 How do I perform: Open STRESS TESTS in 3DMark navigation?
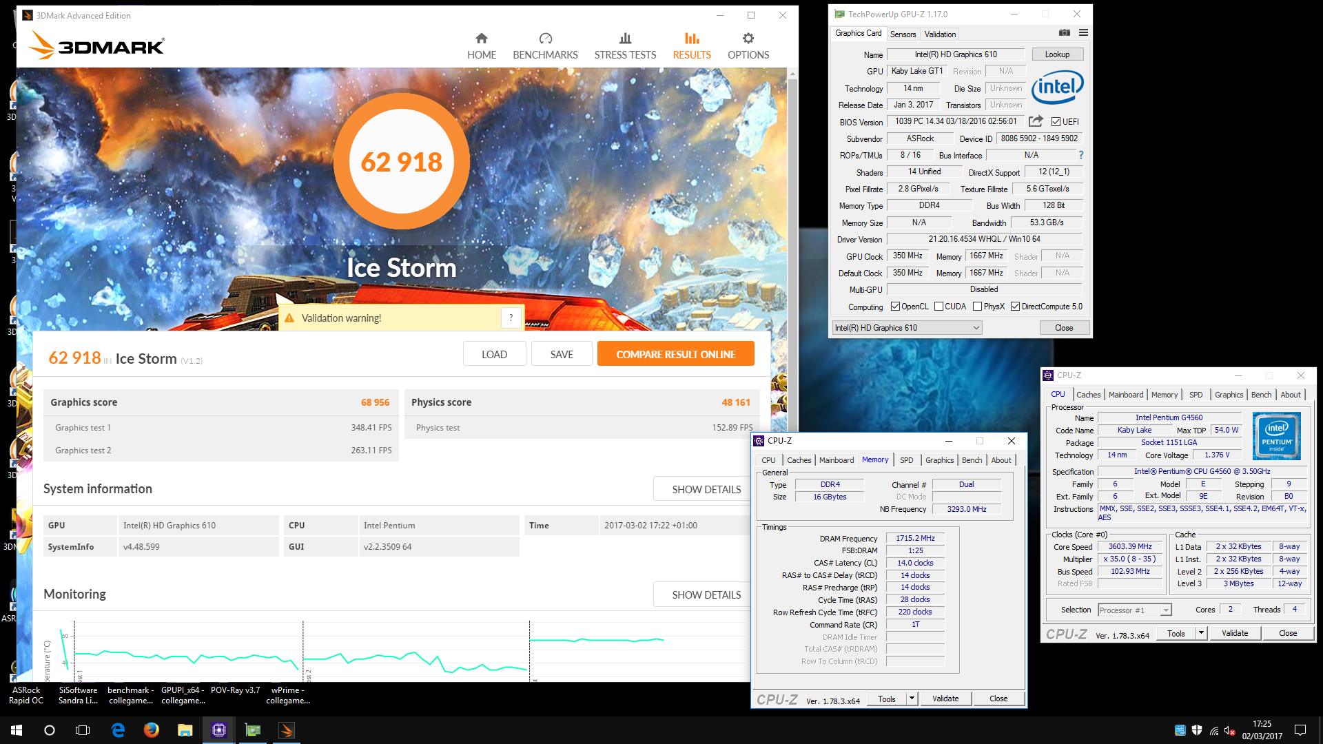pos(625,46)
